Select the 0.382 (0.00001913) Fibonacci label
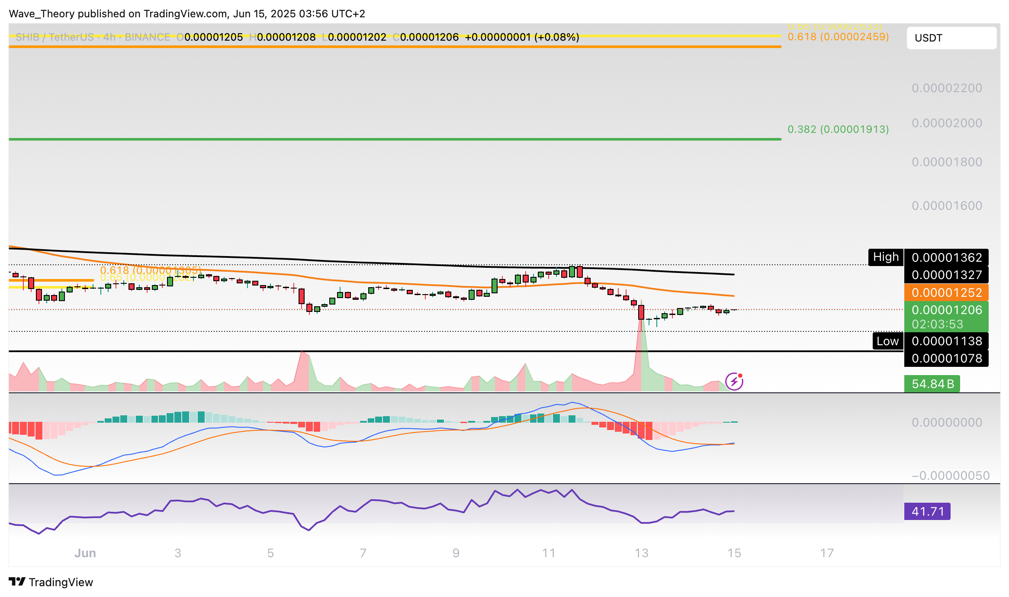The height and width of the screenshot is (597, 1009). 838,129
